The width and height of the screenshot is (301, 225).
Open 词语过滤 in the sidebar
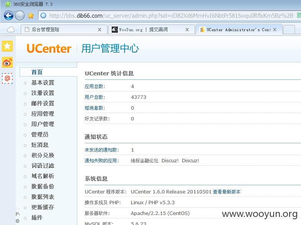point(43,166)
